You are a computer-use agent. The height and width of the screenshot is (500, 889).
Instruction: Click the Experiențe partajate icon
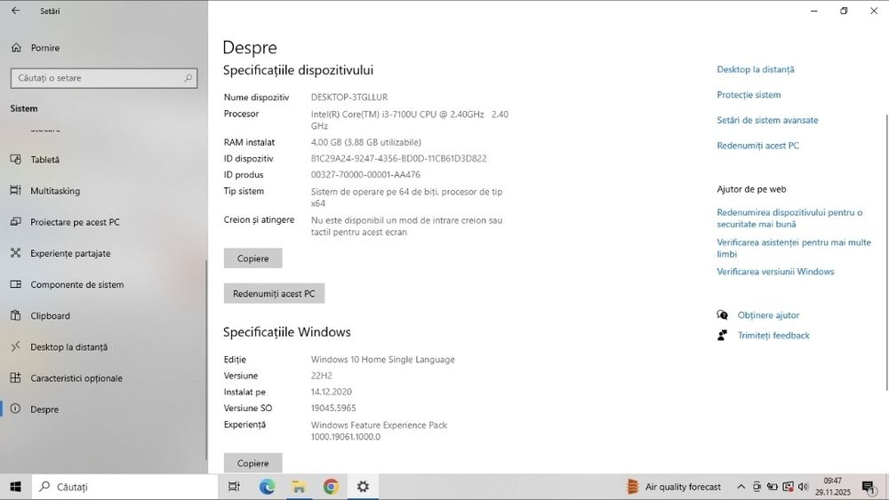point(16,252)
